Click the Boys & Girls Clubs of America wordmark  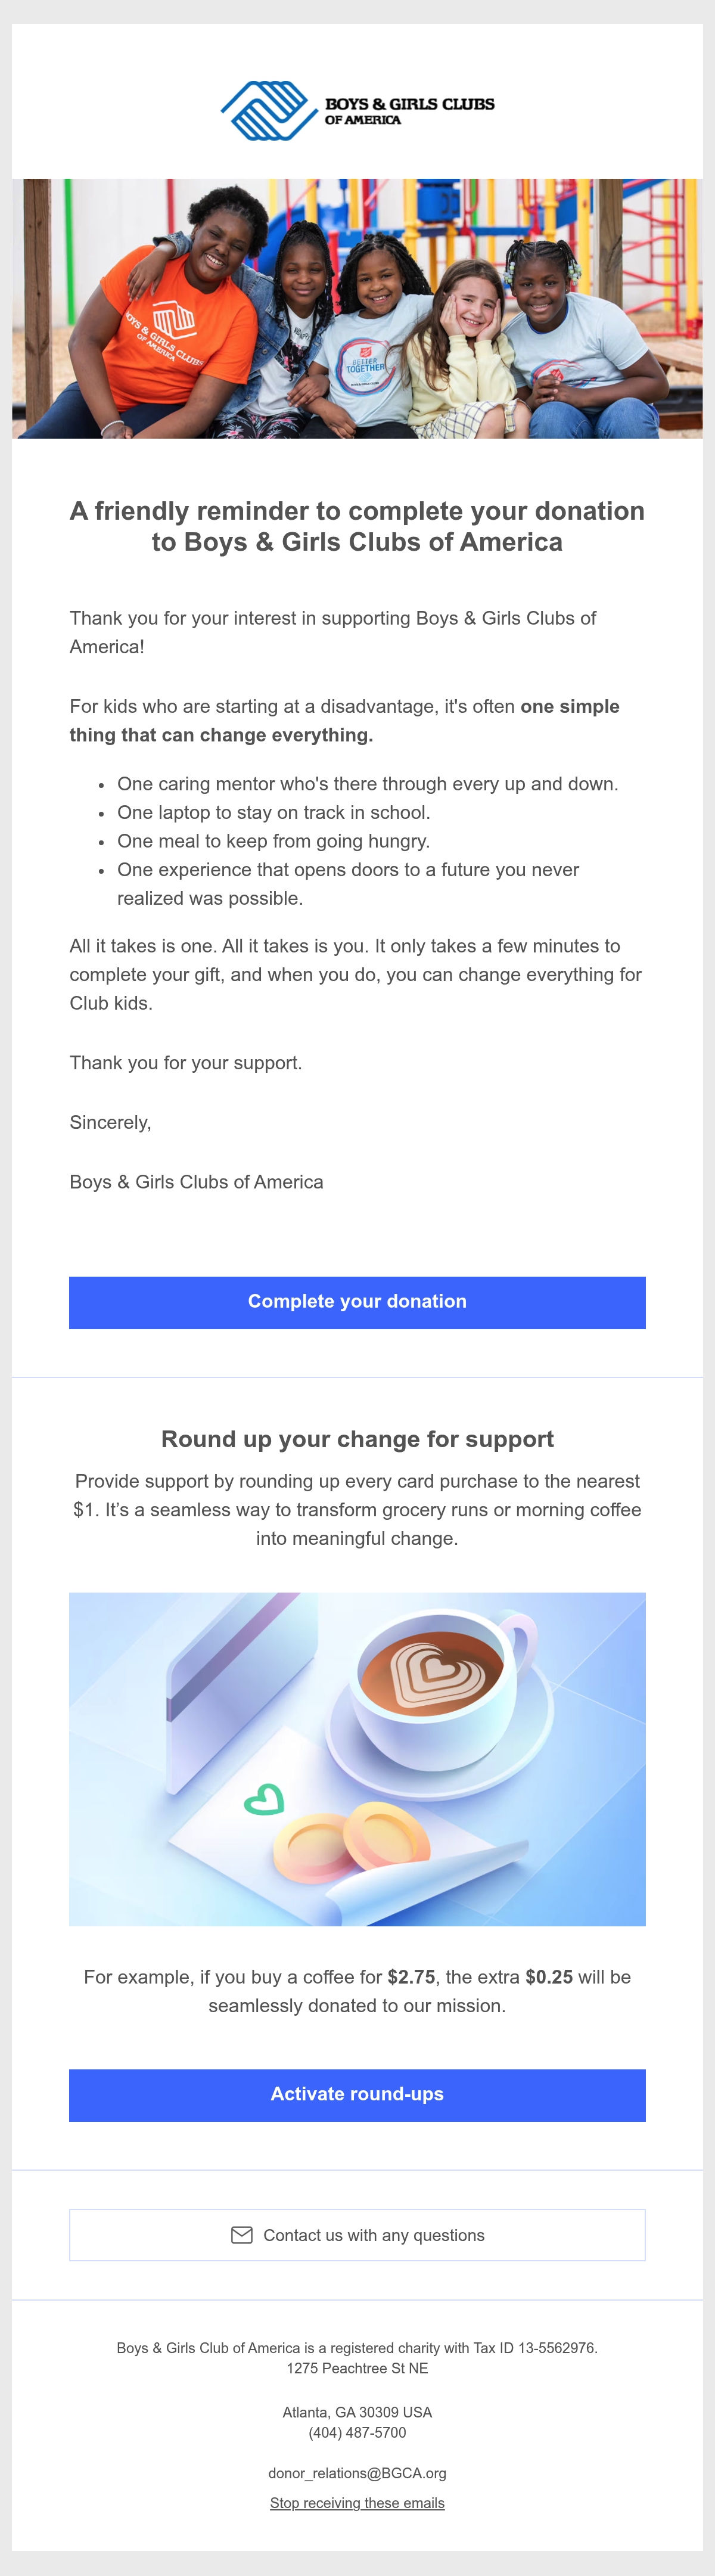tap(410, 111)
